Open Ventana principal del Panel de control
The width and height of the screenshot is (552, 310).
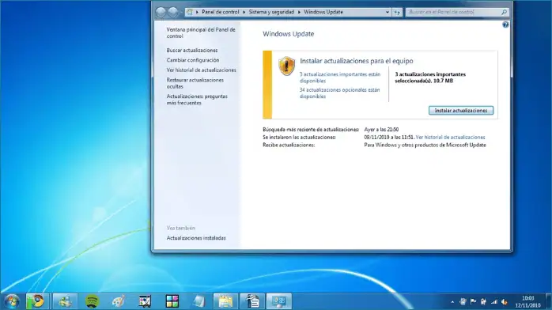[x=201, y=32]
